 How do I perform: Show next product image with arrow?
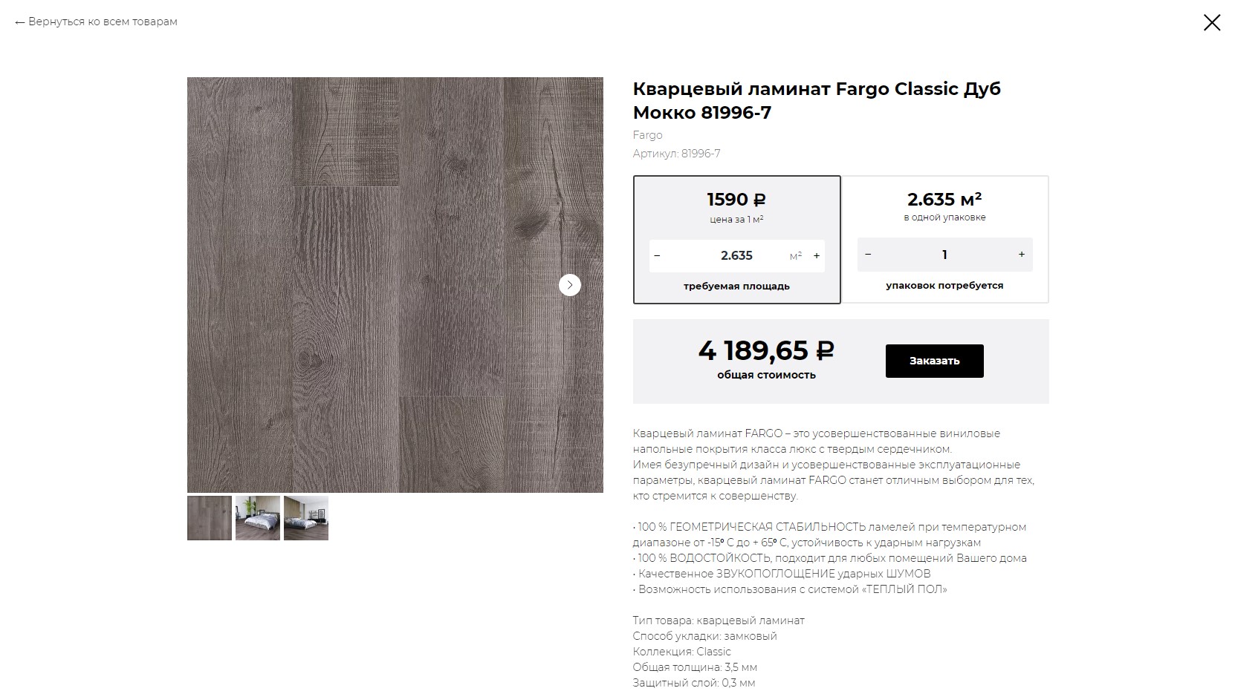[x=569, y=285]
